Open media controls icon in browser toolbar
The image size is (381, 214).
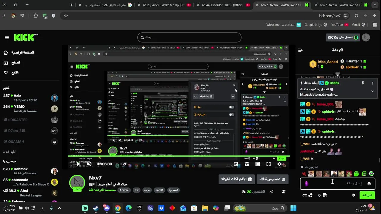pos(22,16)
